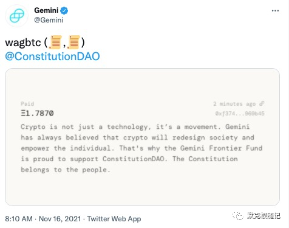Click the Paid label in the card

pyautogui.click(x=27, y=104)
